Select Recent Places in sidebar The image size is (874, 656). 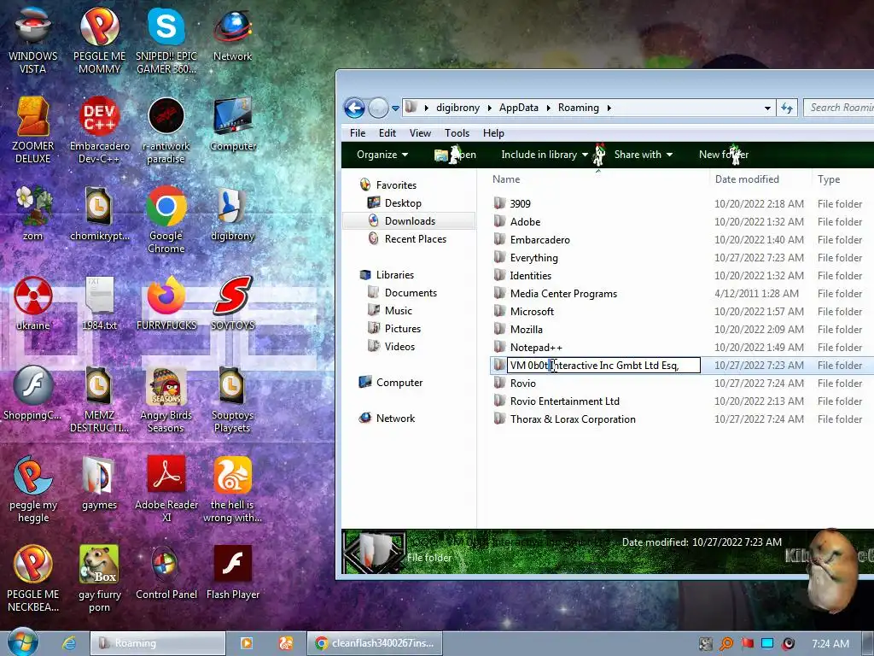click(416, 239)
